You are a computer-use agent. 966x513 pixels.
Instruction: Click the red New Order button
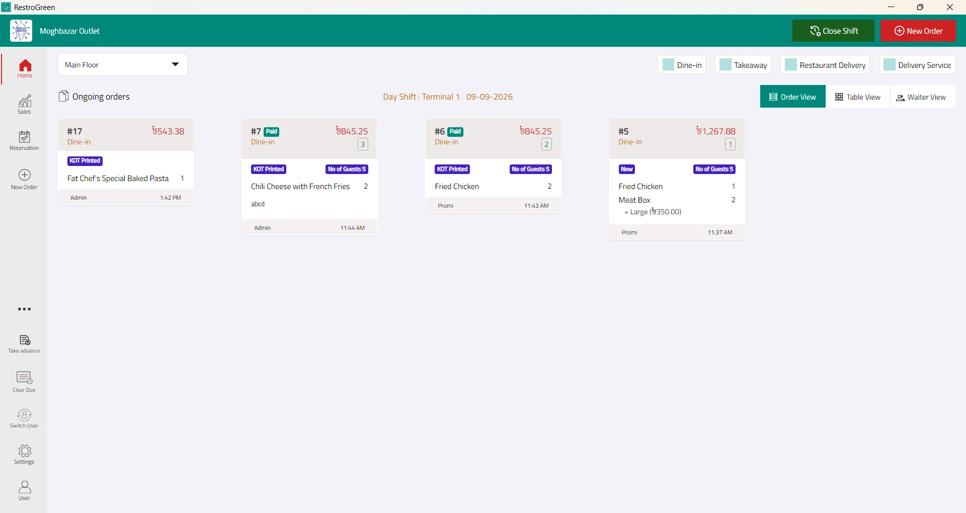pyautogui.click(x=918, y=31)
